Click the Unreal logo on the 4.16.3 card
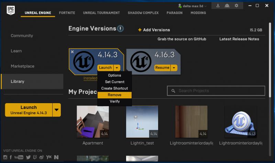 tap(141, 62)
